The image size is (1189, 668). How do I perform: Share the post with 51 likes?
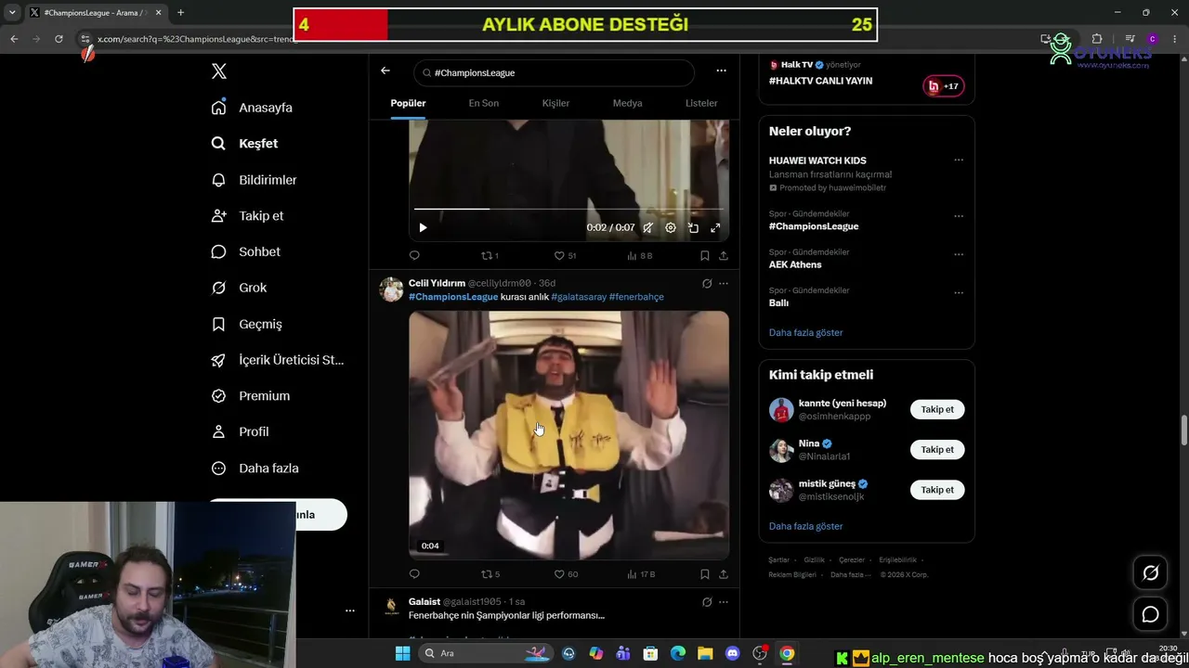724,256
